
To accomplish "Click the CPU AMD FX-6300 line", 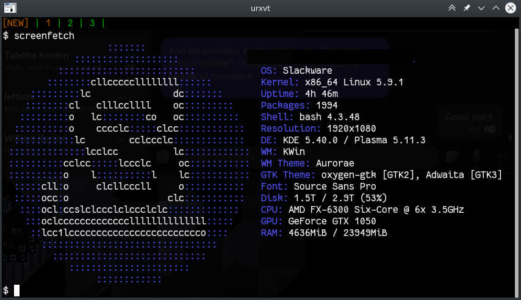I will coord(362,210).
